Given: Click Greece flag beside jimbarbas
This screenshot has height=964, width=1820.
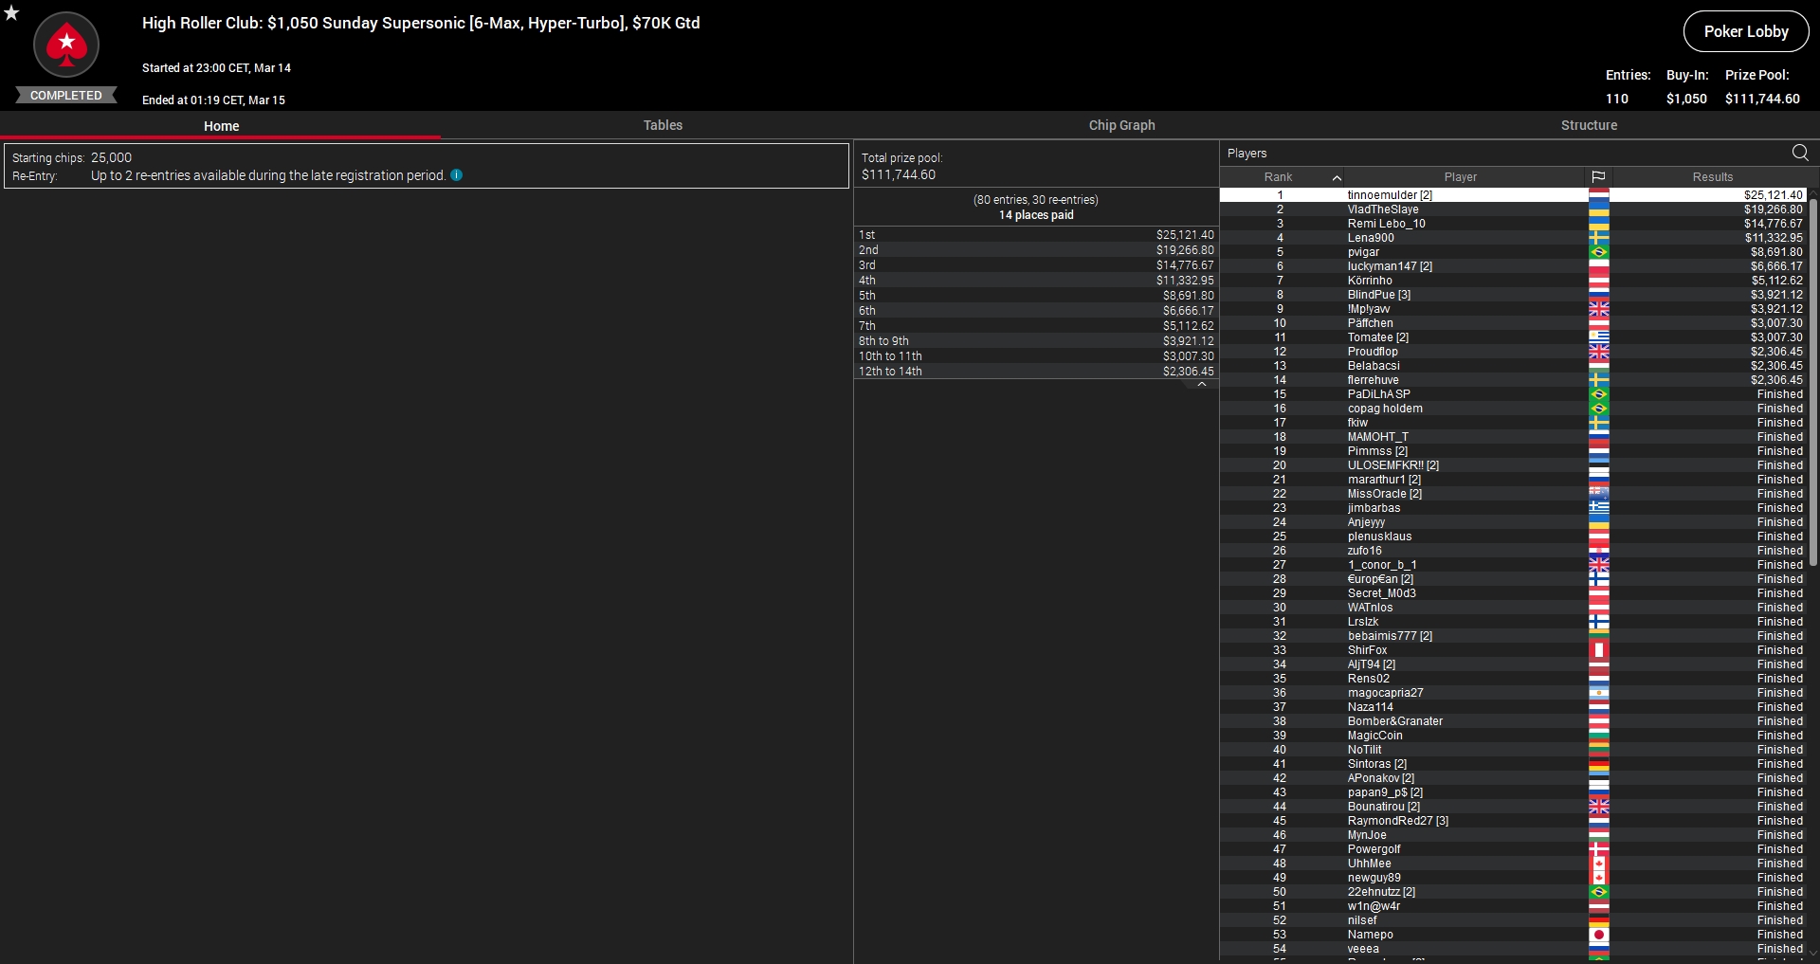Looking at the screenshot, I should pos(1598,508).
